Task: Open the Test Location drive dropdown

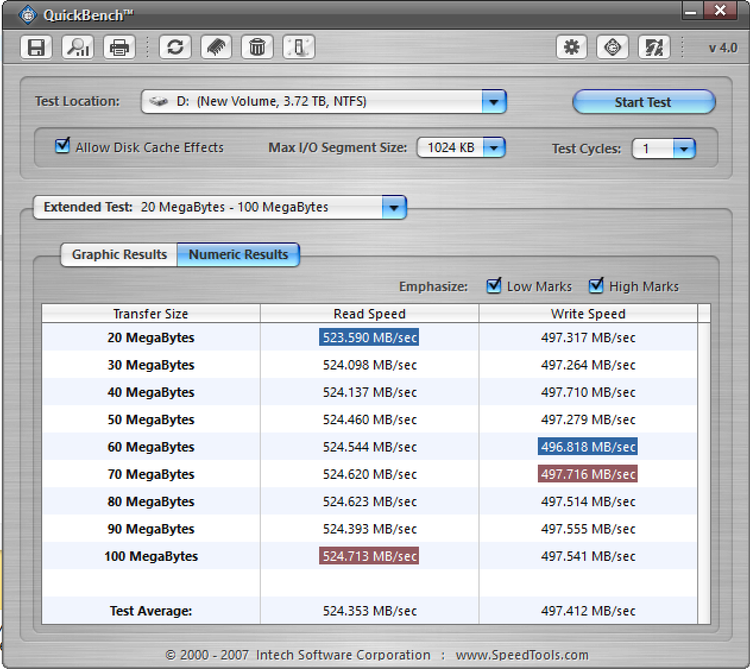Action: [x=493, y=102]
